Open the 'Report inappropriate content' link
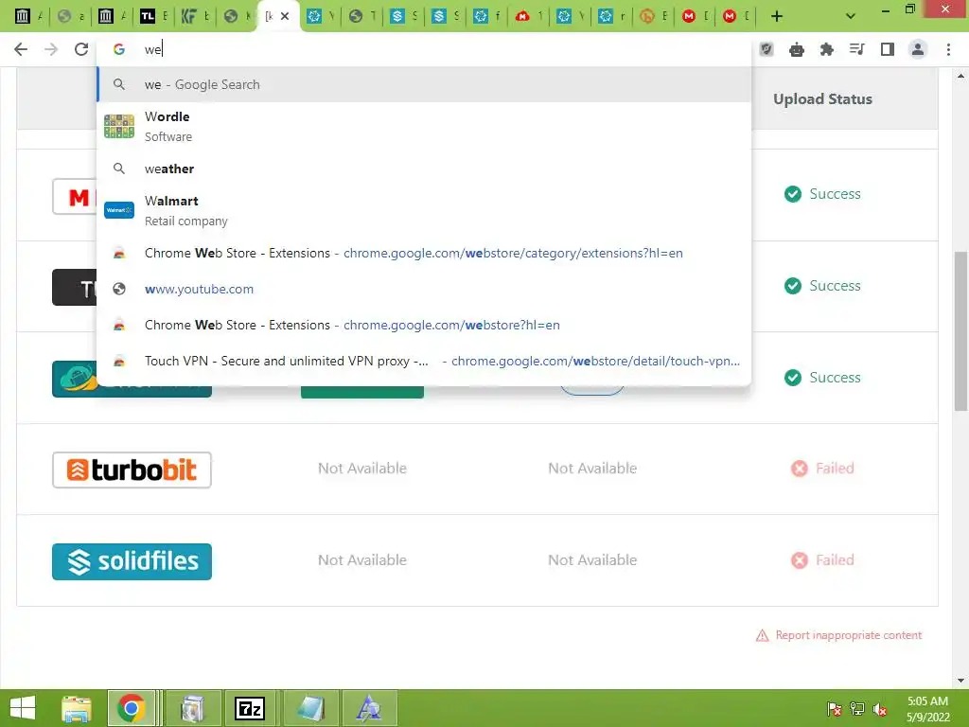969x727 pixels. [838, 635]
